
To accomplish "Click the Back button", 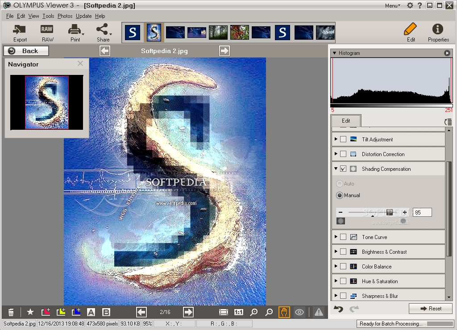I will click(26, 51).
